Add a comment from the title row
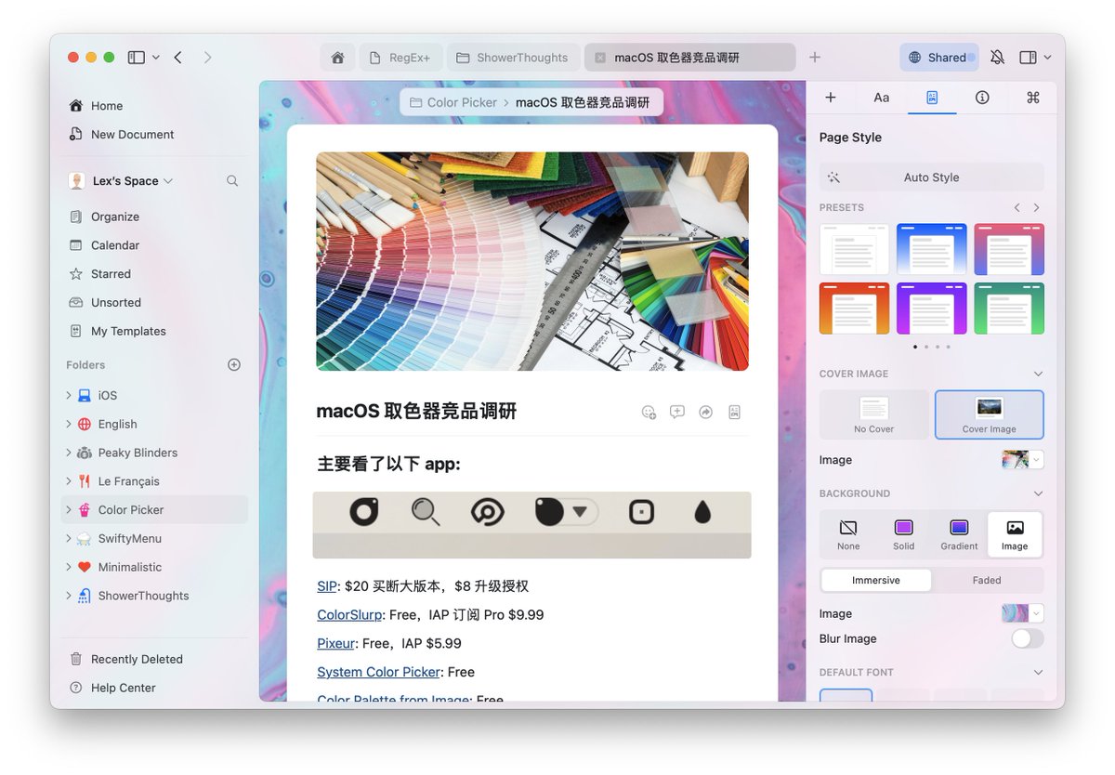This screenshot has height=775, width=1115. [x=677, y=413]
